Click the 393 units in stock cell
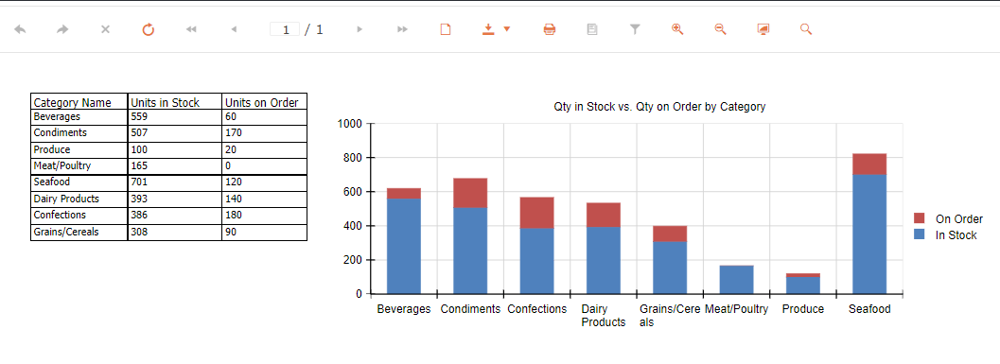The image size is (1000, 364). coord(175,199)
